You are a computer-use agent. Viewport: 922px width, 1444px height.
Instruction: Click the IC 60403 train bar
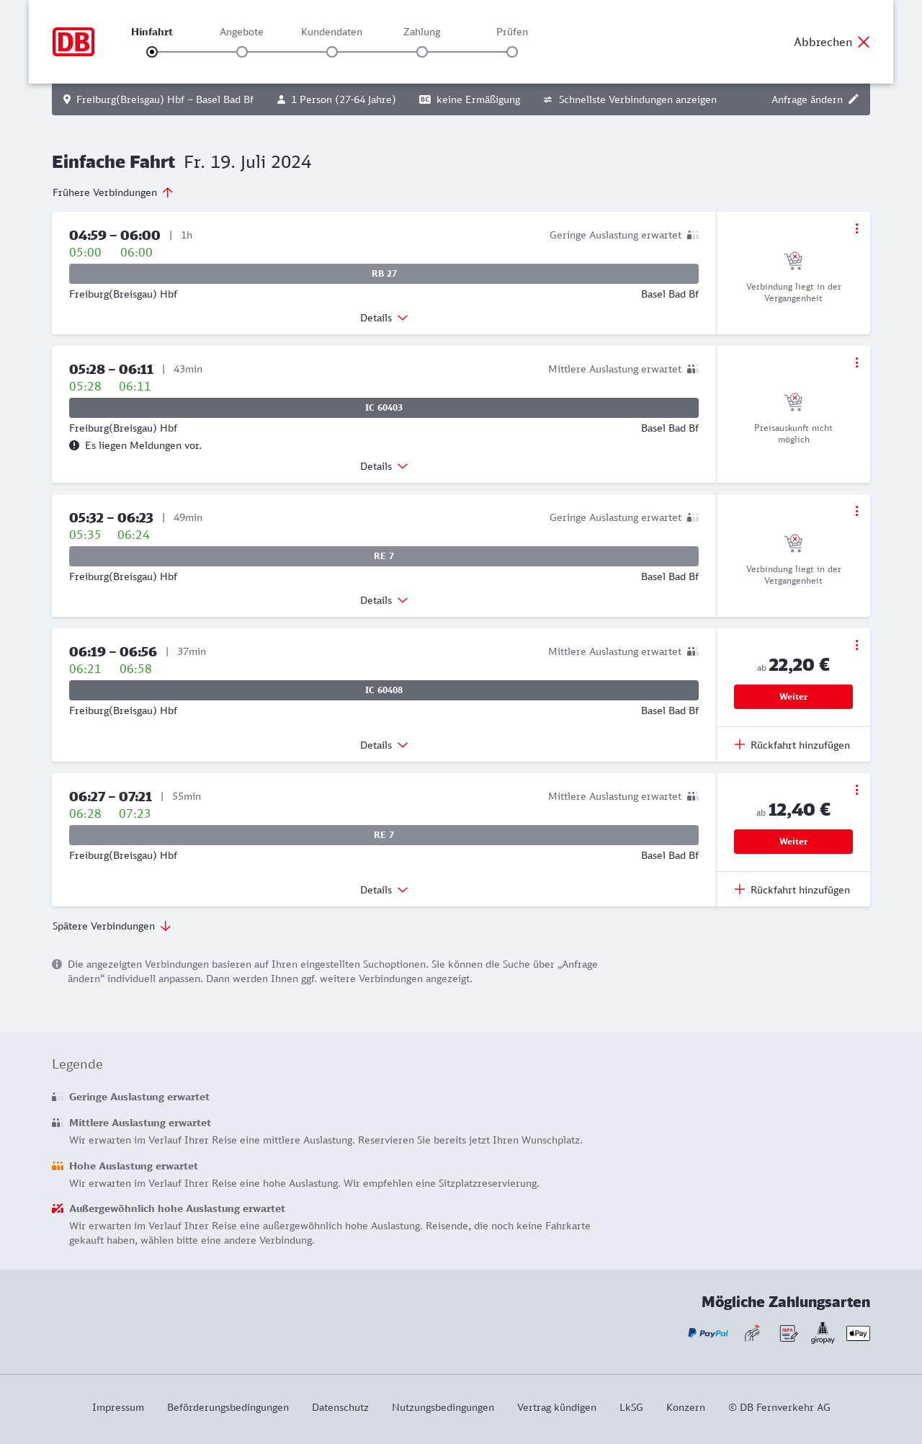384,408
